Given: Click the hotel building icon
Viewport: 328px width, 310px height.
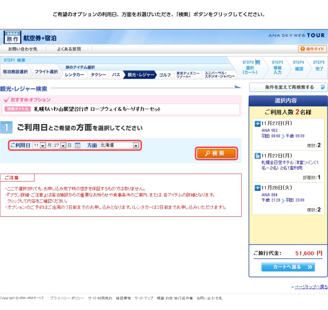Looking at the screenshot, I should 257,156.
